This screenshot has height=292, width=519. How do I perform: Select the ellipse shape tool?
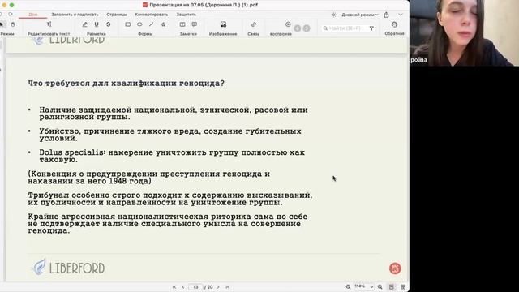click(x=139, y=24)
